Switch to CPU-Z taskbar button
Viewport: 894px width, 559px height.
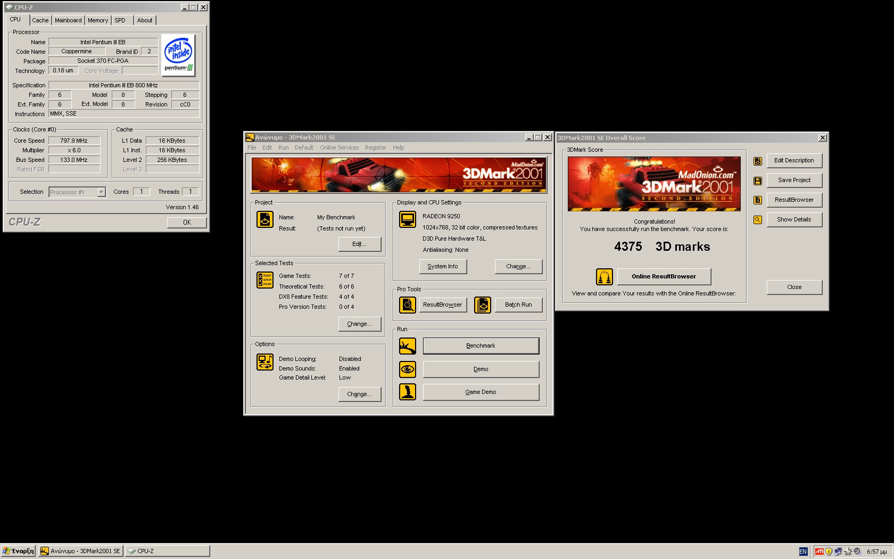pos(167,551)
